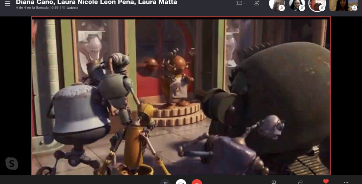
Task: Expand the layout options chevron
Action: pyautogui.click(x=244, y=3)
